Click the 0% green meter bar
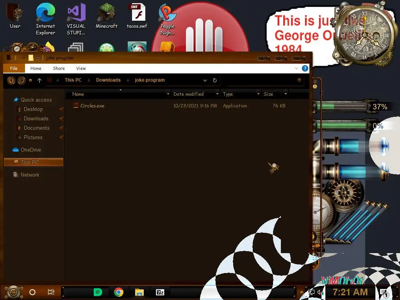 pos(342,125)
